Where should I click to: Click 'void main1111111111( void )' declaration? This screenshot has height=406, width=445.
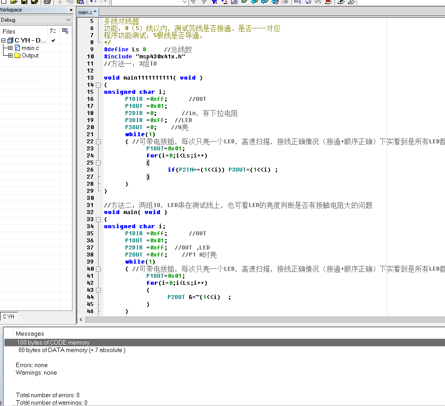(x=153, y=78)
